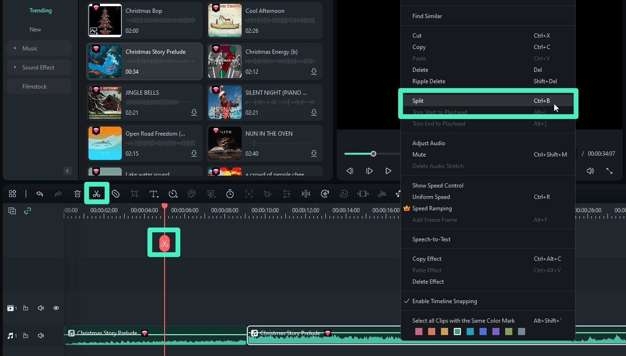Hide the video track with the eye toggle

click(x=56, y=308)
